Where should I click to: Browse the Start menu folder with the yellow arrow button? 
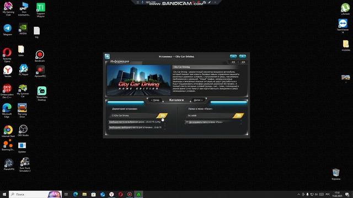[x=238, y=116]
